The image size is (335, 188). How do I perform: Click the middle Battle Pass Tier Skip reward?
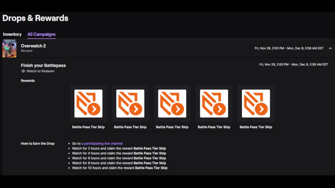tap(172, 104)
